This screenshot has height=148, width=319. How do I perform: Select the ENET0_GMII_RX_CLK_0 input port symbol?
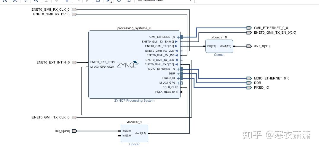point(74,9)
